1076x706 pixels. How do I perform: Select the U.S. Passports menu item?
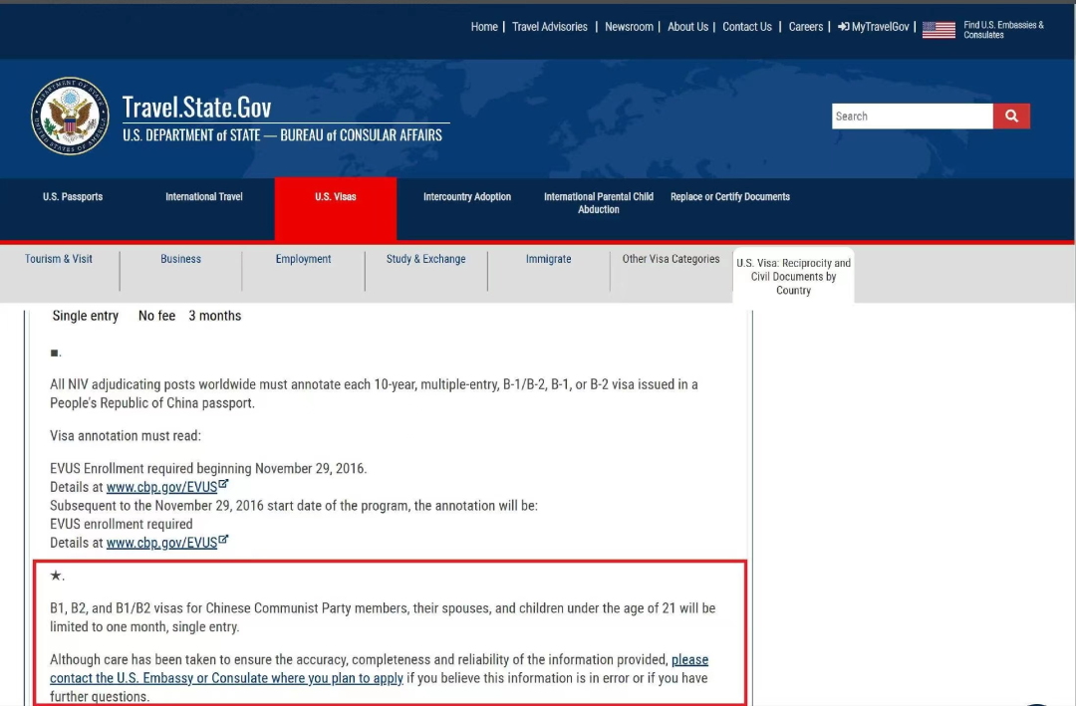(73, 197)
